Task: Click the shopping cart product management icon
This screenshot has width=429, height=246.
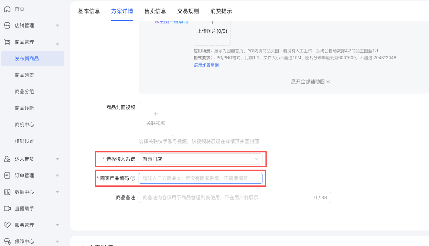Action: [x=7, y=42]
